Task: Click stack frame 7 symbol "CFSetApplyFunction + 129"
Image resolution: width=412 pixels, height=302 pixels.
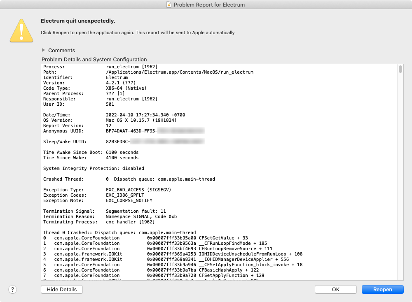Action: pos(232,276)
